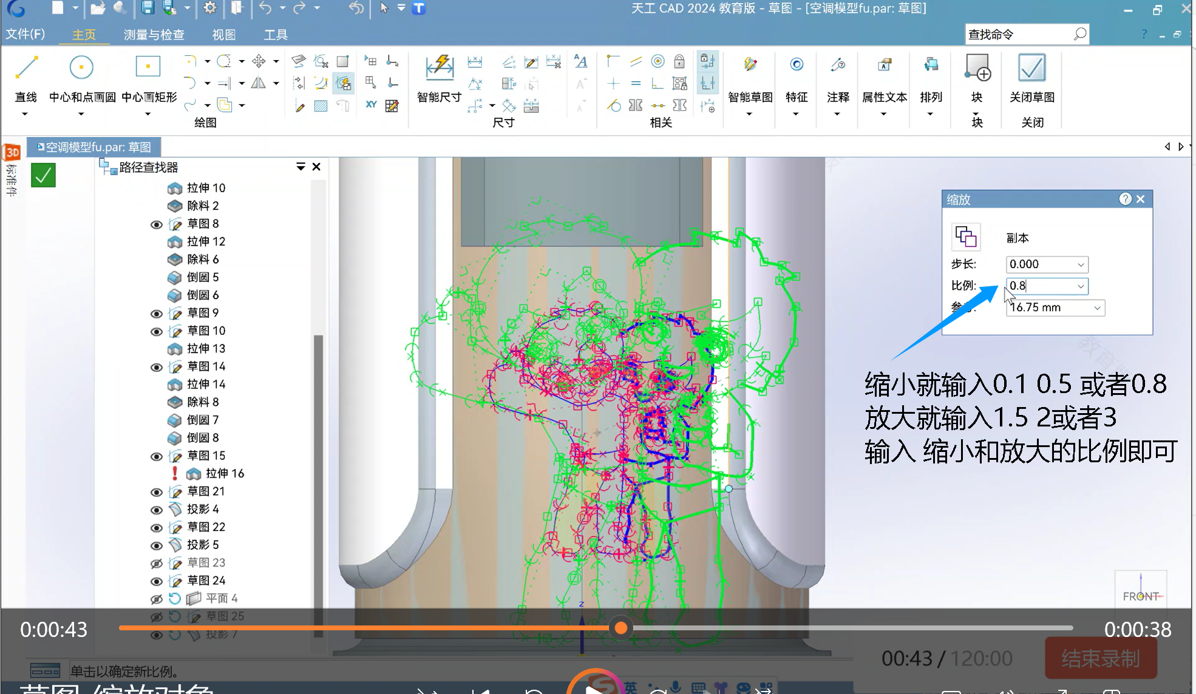Select 除料 2 in the tree

click(192, 206)
